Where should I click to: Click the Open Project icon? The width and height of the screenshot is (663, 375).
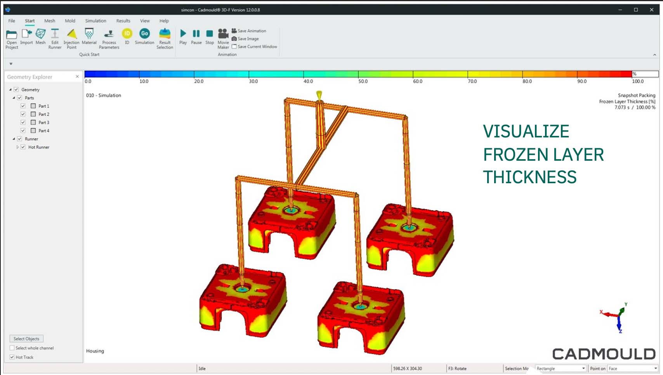coord(12,34)
